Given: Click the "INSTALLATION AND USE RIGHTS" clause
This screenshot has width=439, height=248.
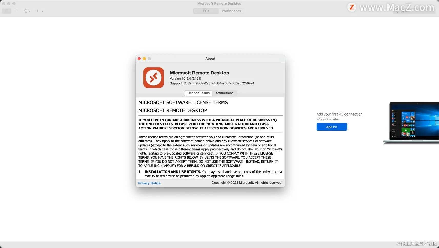Looking at the screenshot, I should click(210, 174).
